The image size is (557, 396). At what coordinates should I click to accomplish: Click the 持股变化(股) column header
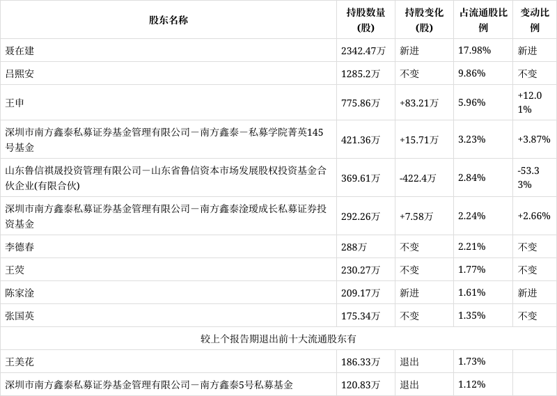pos(424,20)
